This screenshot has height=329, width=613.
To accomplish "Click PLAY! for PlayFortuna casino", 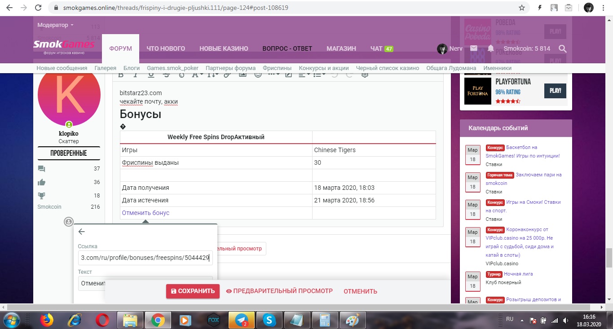I will 555,91.
